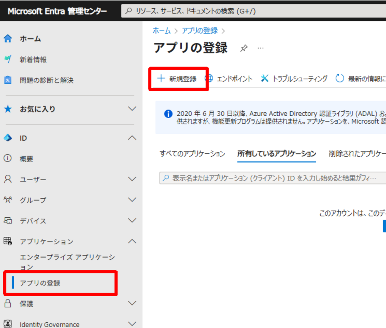This screenshot has height=328, width=386.
Task: Click the 問題の診断と解決 wrench icon
Action: [8, 80]
